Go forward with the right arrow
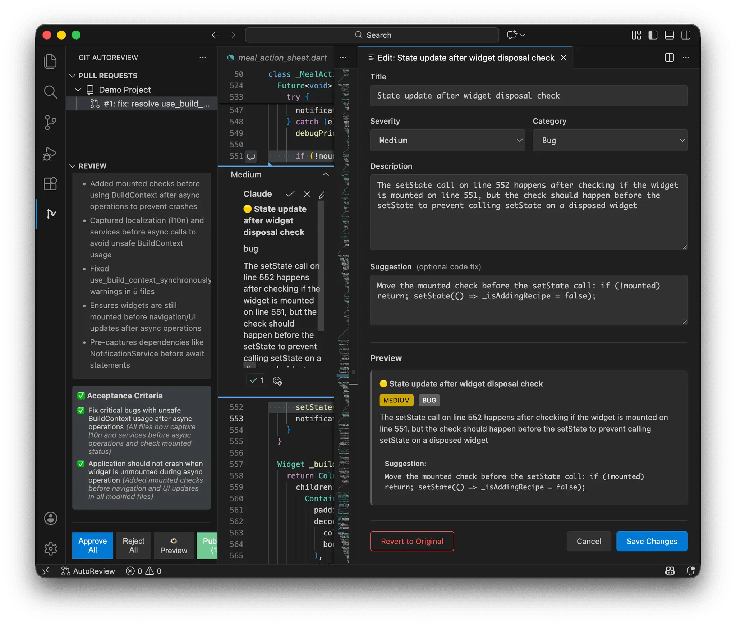The image size is (736, 625). coord(232,35)
